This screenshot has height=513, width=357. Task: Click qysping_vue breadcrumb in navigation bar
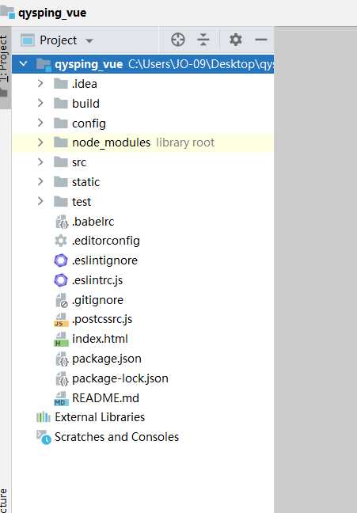(x=52, y=13)
